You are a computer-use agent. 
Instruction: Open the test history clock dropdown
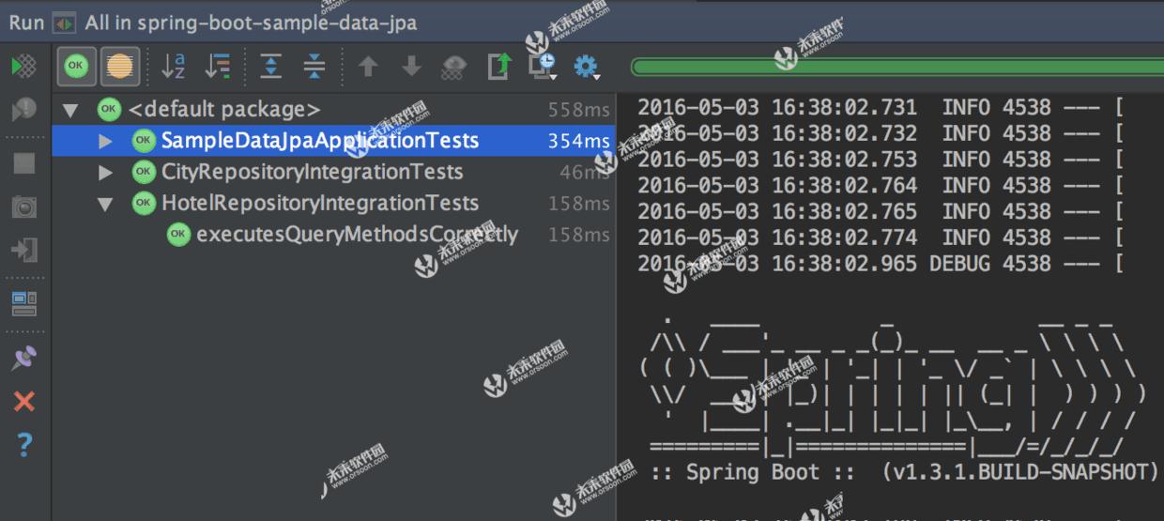(x=544, y=67)
